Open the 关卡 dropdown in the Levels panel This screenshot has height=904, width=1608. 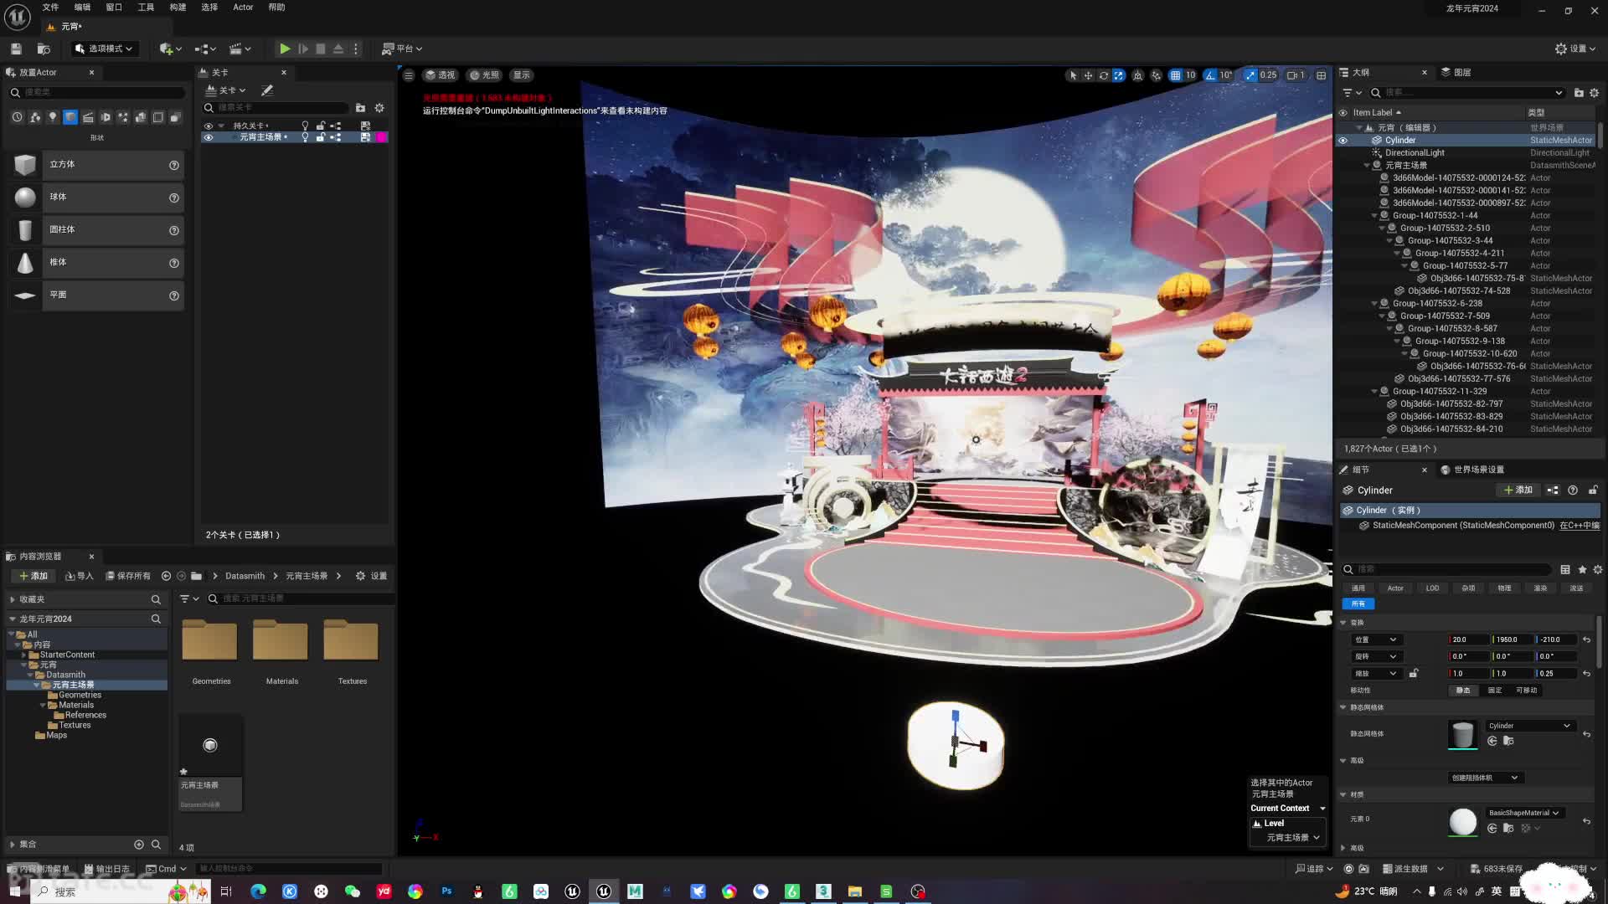click(226, 90)
